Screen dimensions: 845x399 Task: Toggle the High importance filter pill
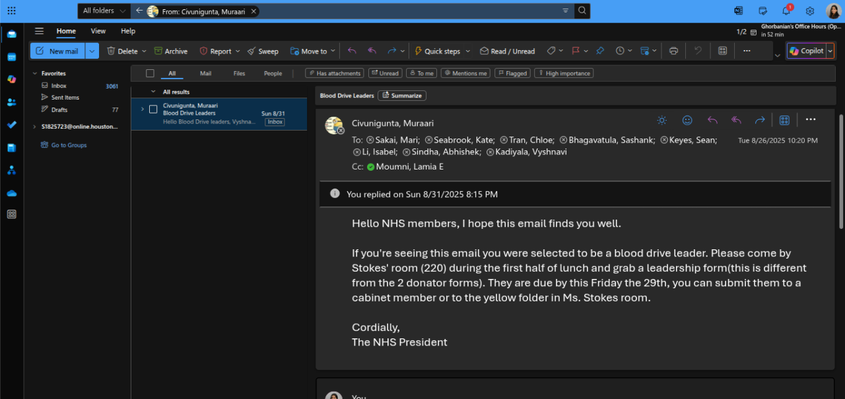564,73
